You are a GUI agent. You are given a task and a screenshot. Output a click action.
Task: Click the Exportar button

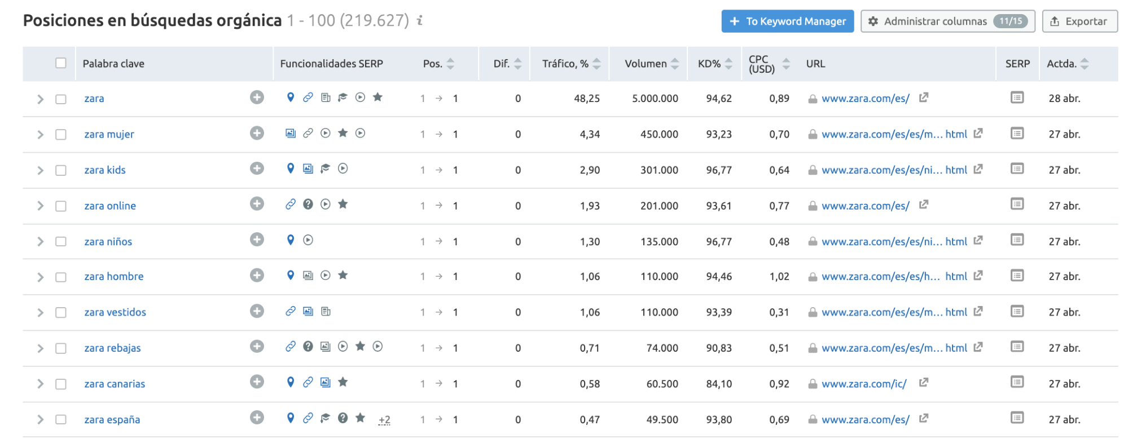click(x=1079, y=21)
